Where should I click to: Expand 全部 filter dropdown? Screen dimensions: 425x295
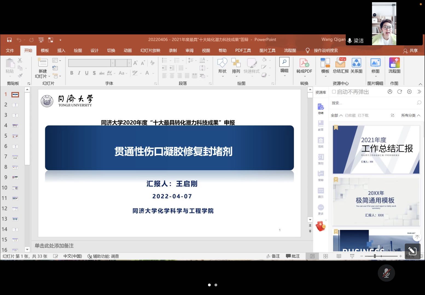pos(337,115)
